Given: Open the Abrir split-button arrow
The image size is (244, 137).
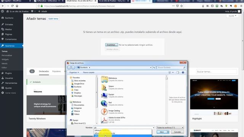Looking at the screenshot, I should point(168,132).
